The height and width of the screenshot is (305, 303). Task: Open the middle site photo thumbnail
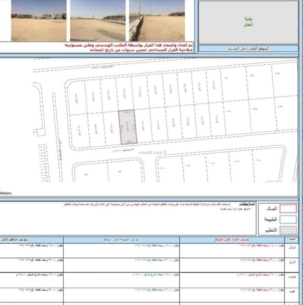click(98, 20)
